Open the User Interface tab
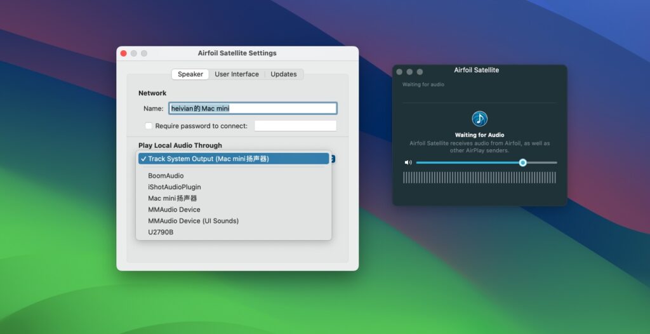Image resolution: width=650 pixels, height=334 pixels. tap(237, 74)
